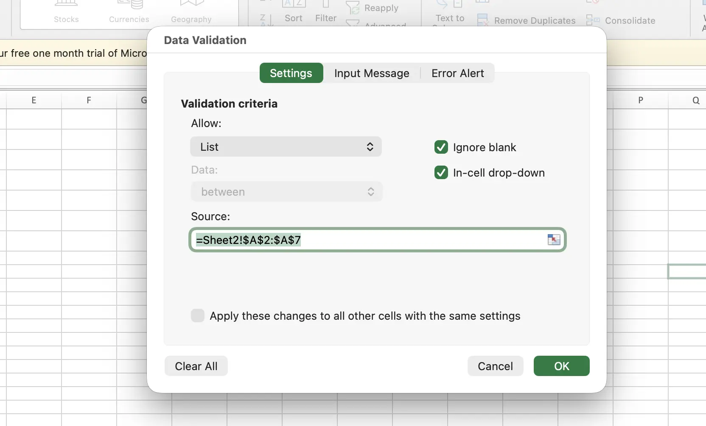Uncheck the Ignore blank checkbox
The width and height of the screenshot is (706, 426).
tap(441, 147)
